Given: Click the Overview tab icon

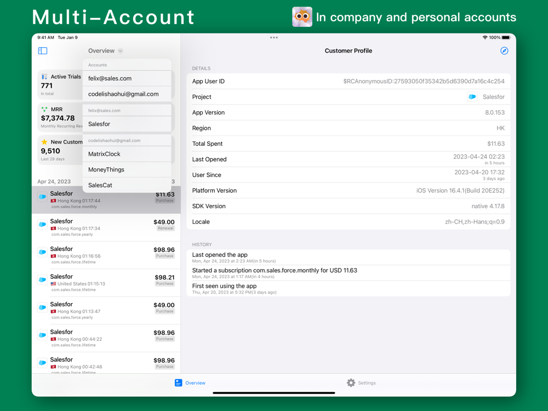Looking at the screenshot, I should (178, 383).
